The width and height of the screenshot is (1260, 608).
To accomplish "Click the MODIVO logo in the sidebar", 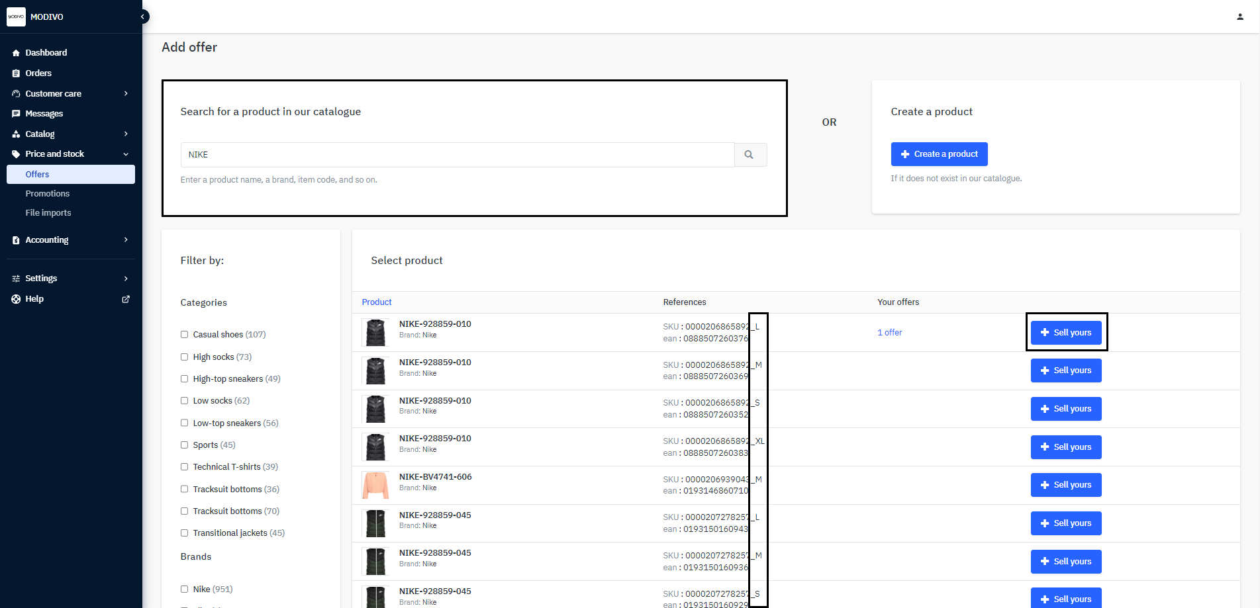I will (16, 17).
